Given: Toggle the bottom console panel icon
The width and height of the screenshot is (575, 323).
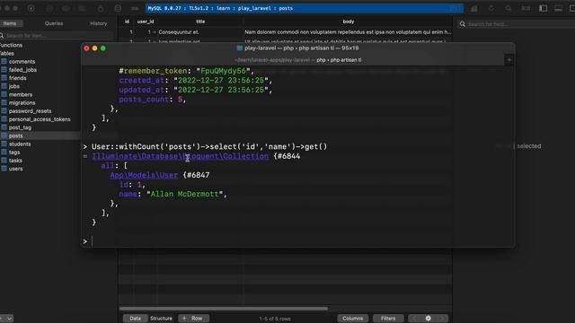Looking at the screenshot, I should [558, 8].
